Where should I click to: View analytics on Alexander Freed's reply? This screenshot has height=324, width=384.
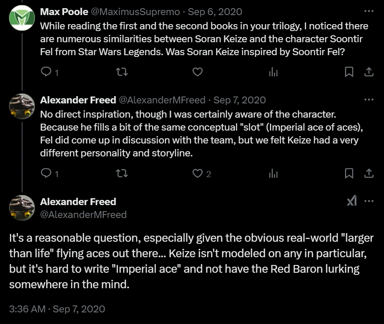[x=273, y=173]
